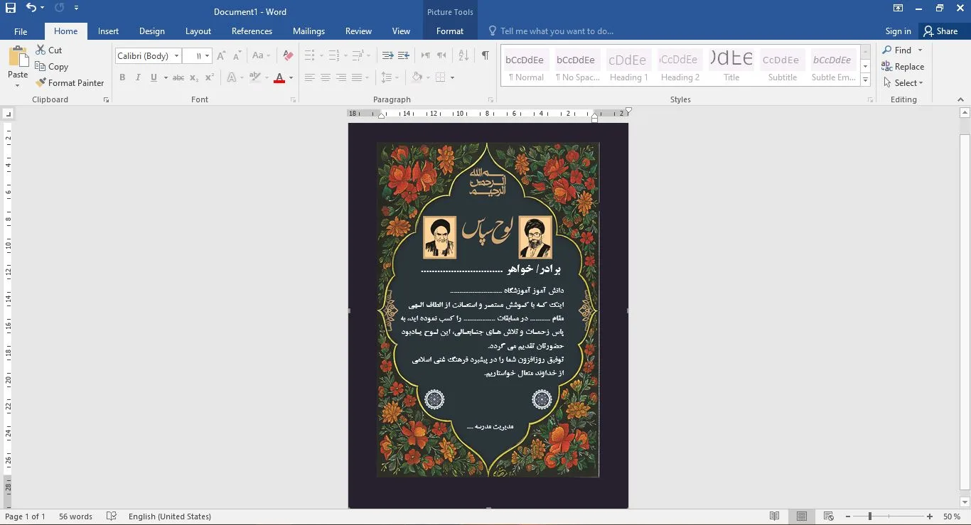This screenshot has height=525, width=971.
Task: Switch to Read Mode view
Action: click(x=775, y=516)
